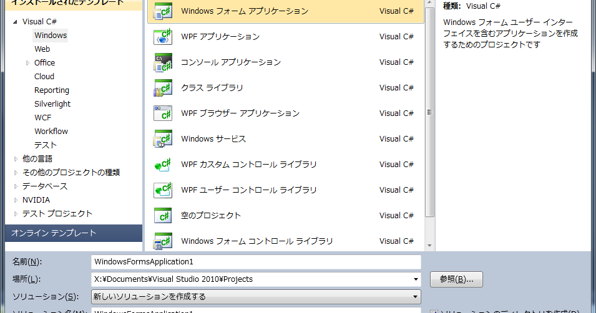Expand the NVIDIA tree node
Screen dimensions: 596x313
(16, 200)
